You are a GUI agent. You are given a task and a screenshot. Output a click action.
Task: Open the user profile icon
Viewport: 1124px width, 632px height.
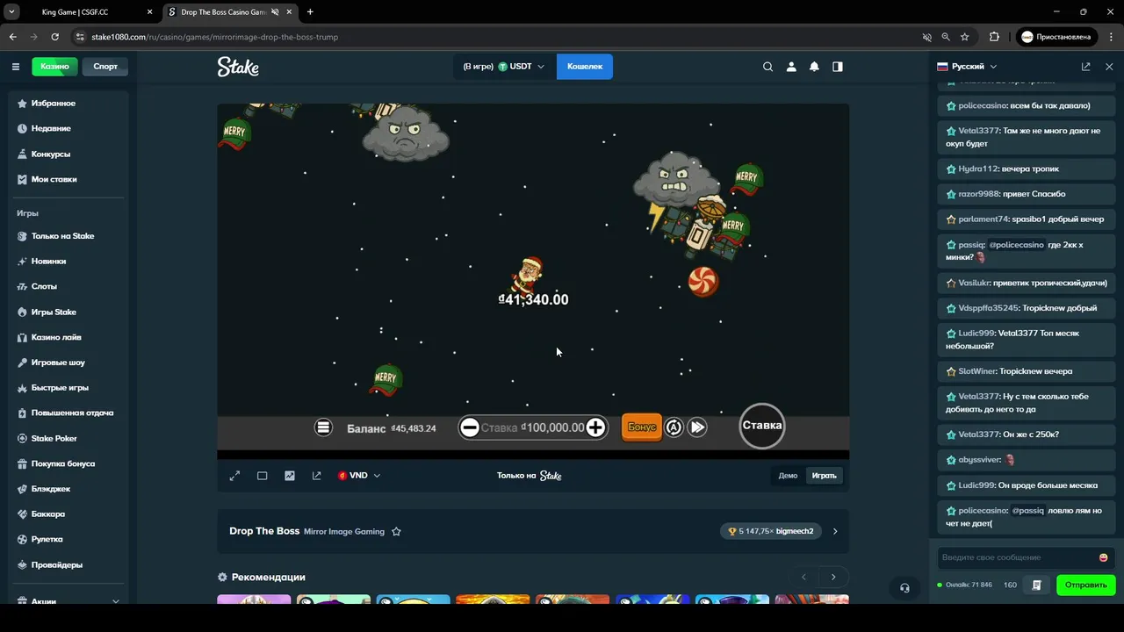point(791,67)
